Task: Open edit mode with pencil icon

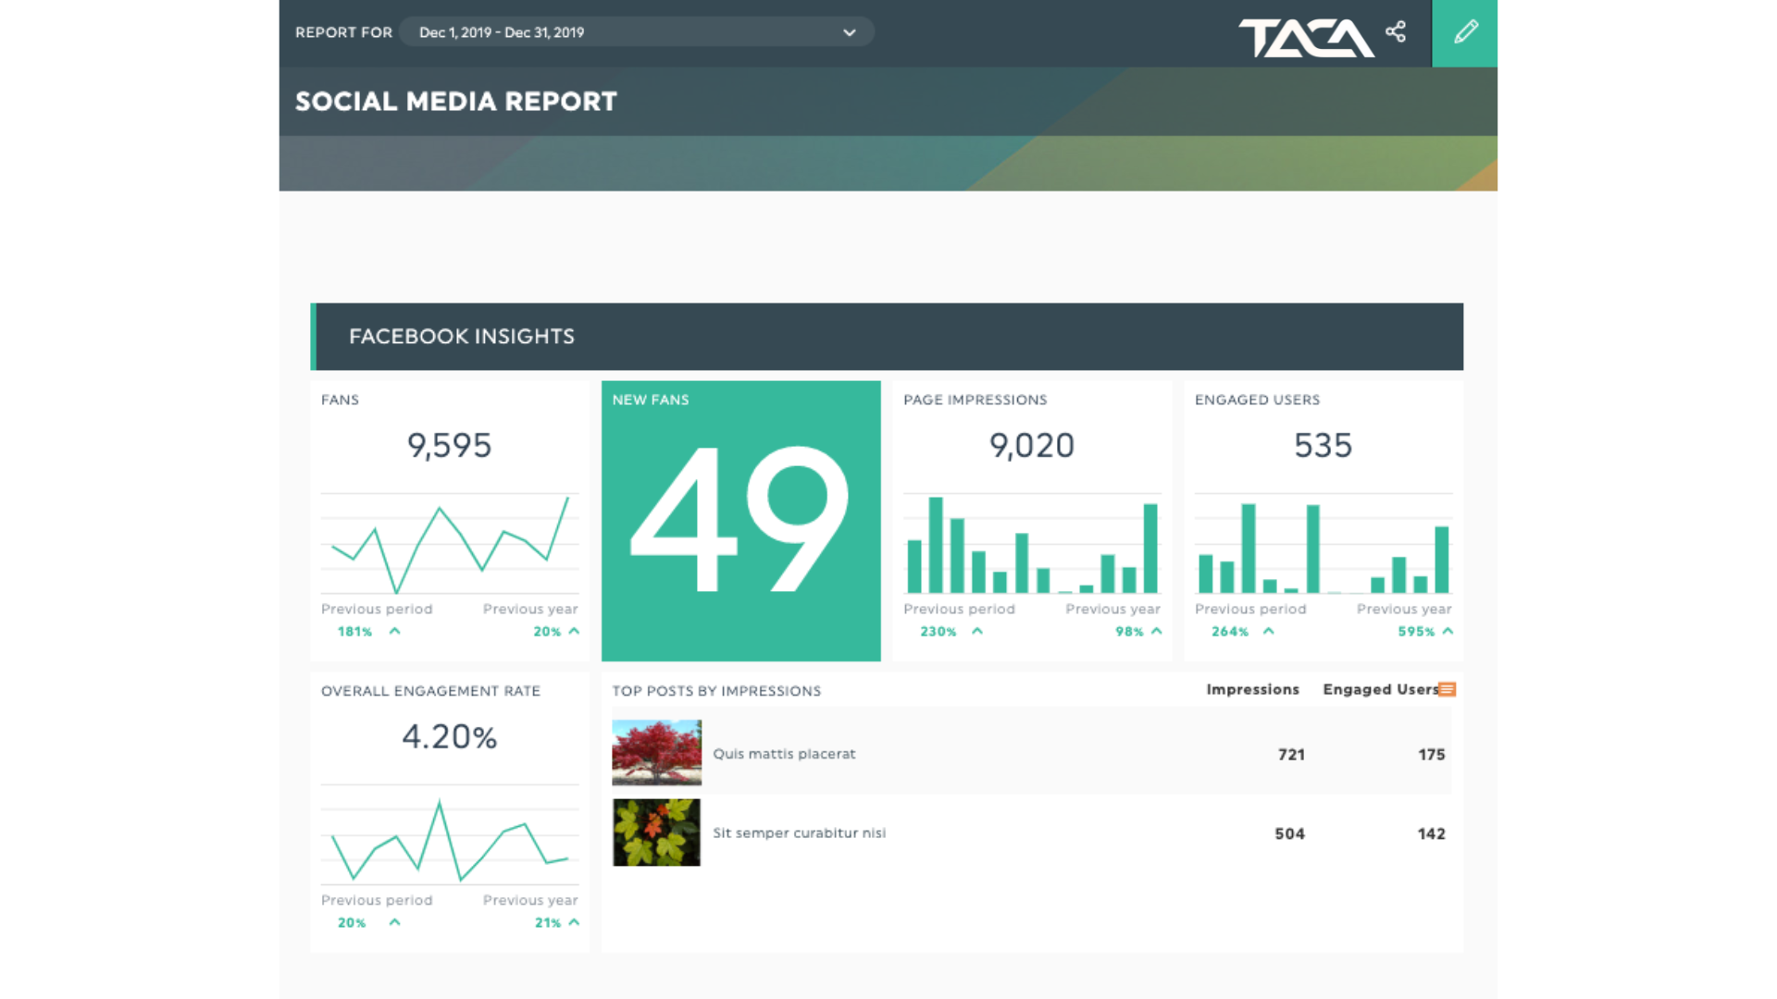Action: [x=1465, y=33]
